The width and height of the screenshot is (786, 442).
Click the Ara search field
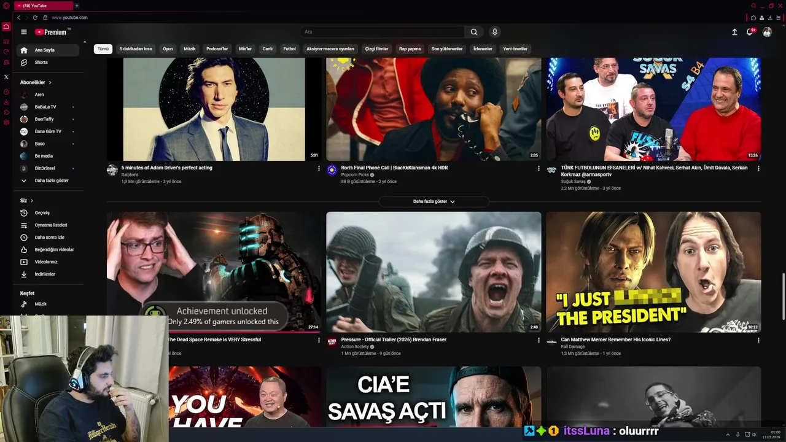click(383, 32)
